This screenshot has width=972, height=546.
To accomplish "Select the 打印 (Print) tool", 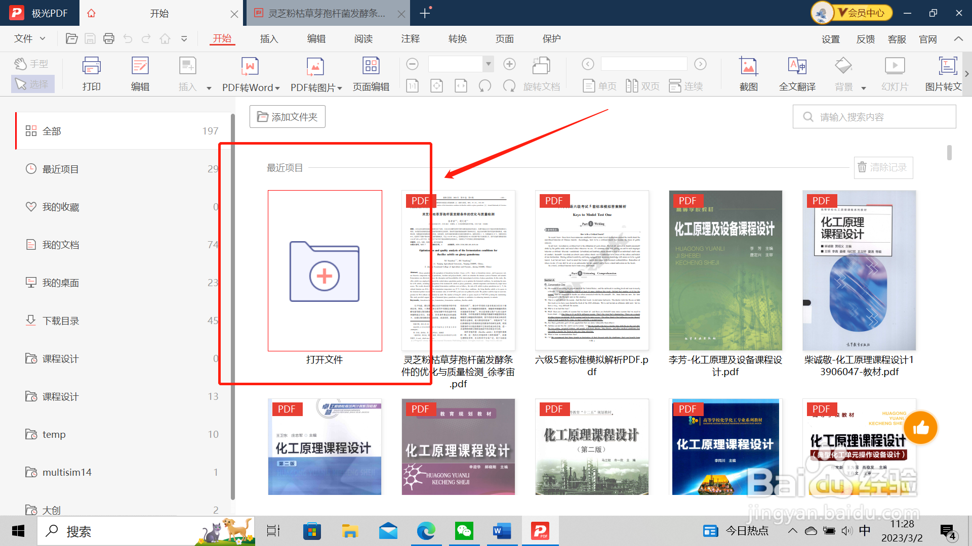I will pyautogui.click(x=91, y=73).
